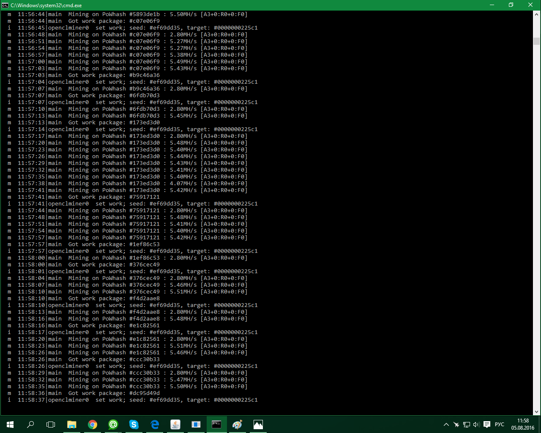Image resolution: width=541 pixels, height=433 pixels.
Task: Switch input language from РУС
Action: pos(500,425)
